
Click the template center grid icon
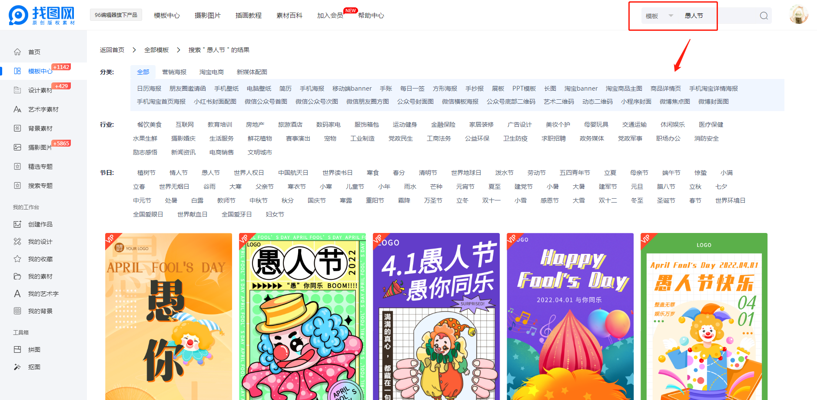pos(17,71)
